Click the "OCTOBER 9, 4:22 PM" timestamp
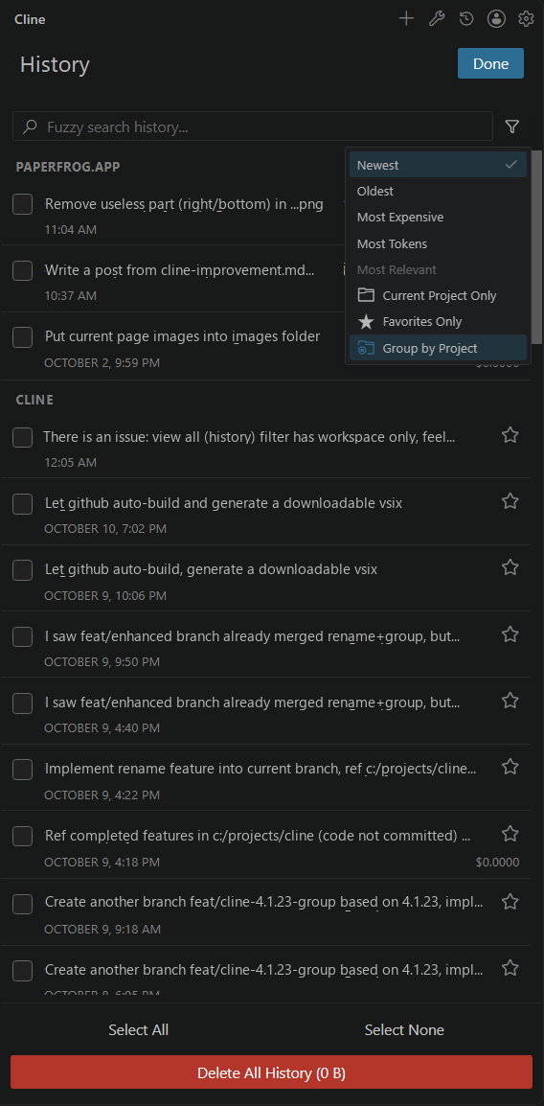The width and height of the screenshot is (544, 1106). click(102, 795)
